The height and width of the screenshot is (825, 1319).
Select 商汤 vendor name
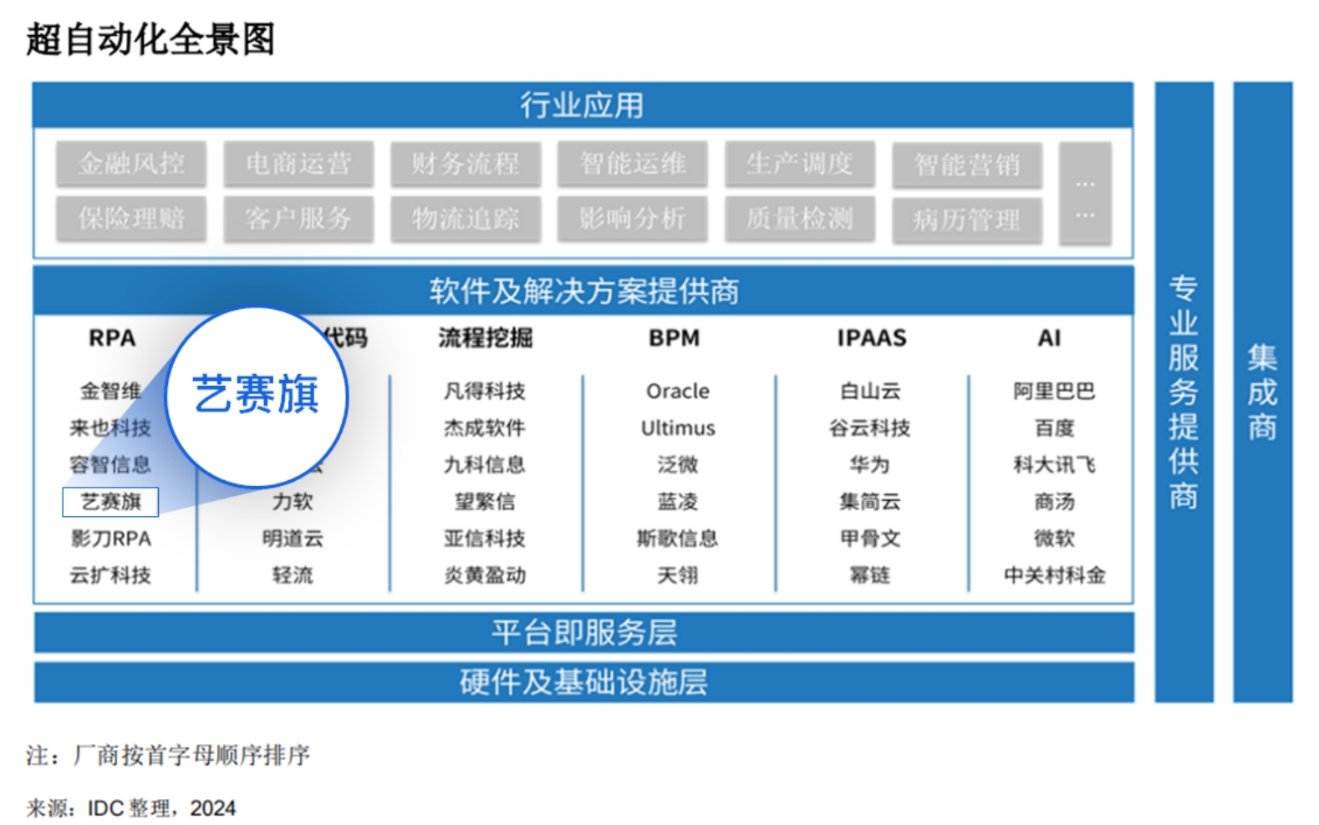coord(1054,502)
